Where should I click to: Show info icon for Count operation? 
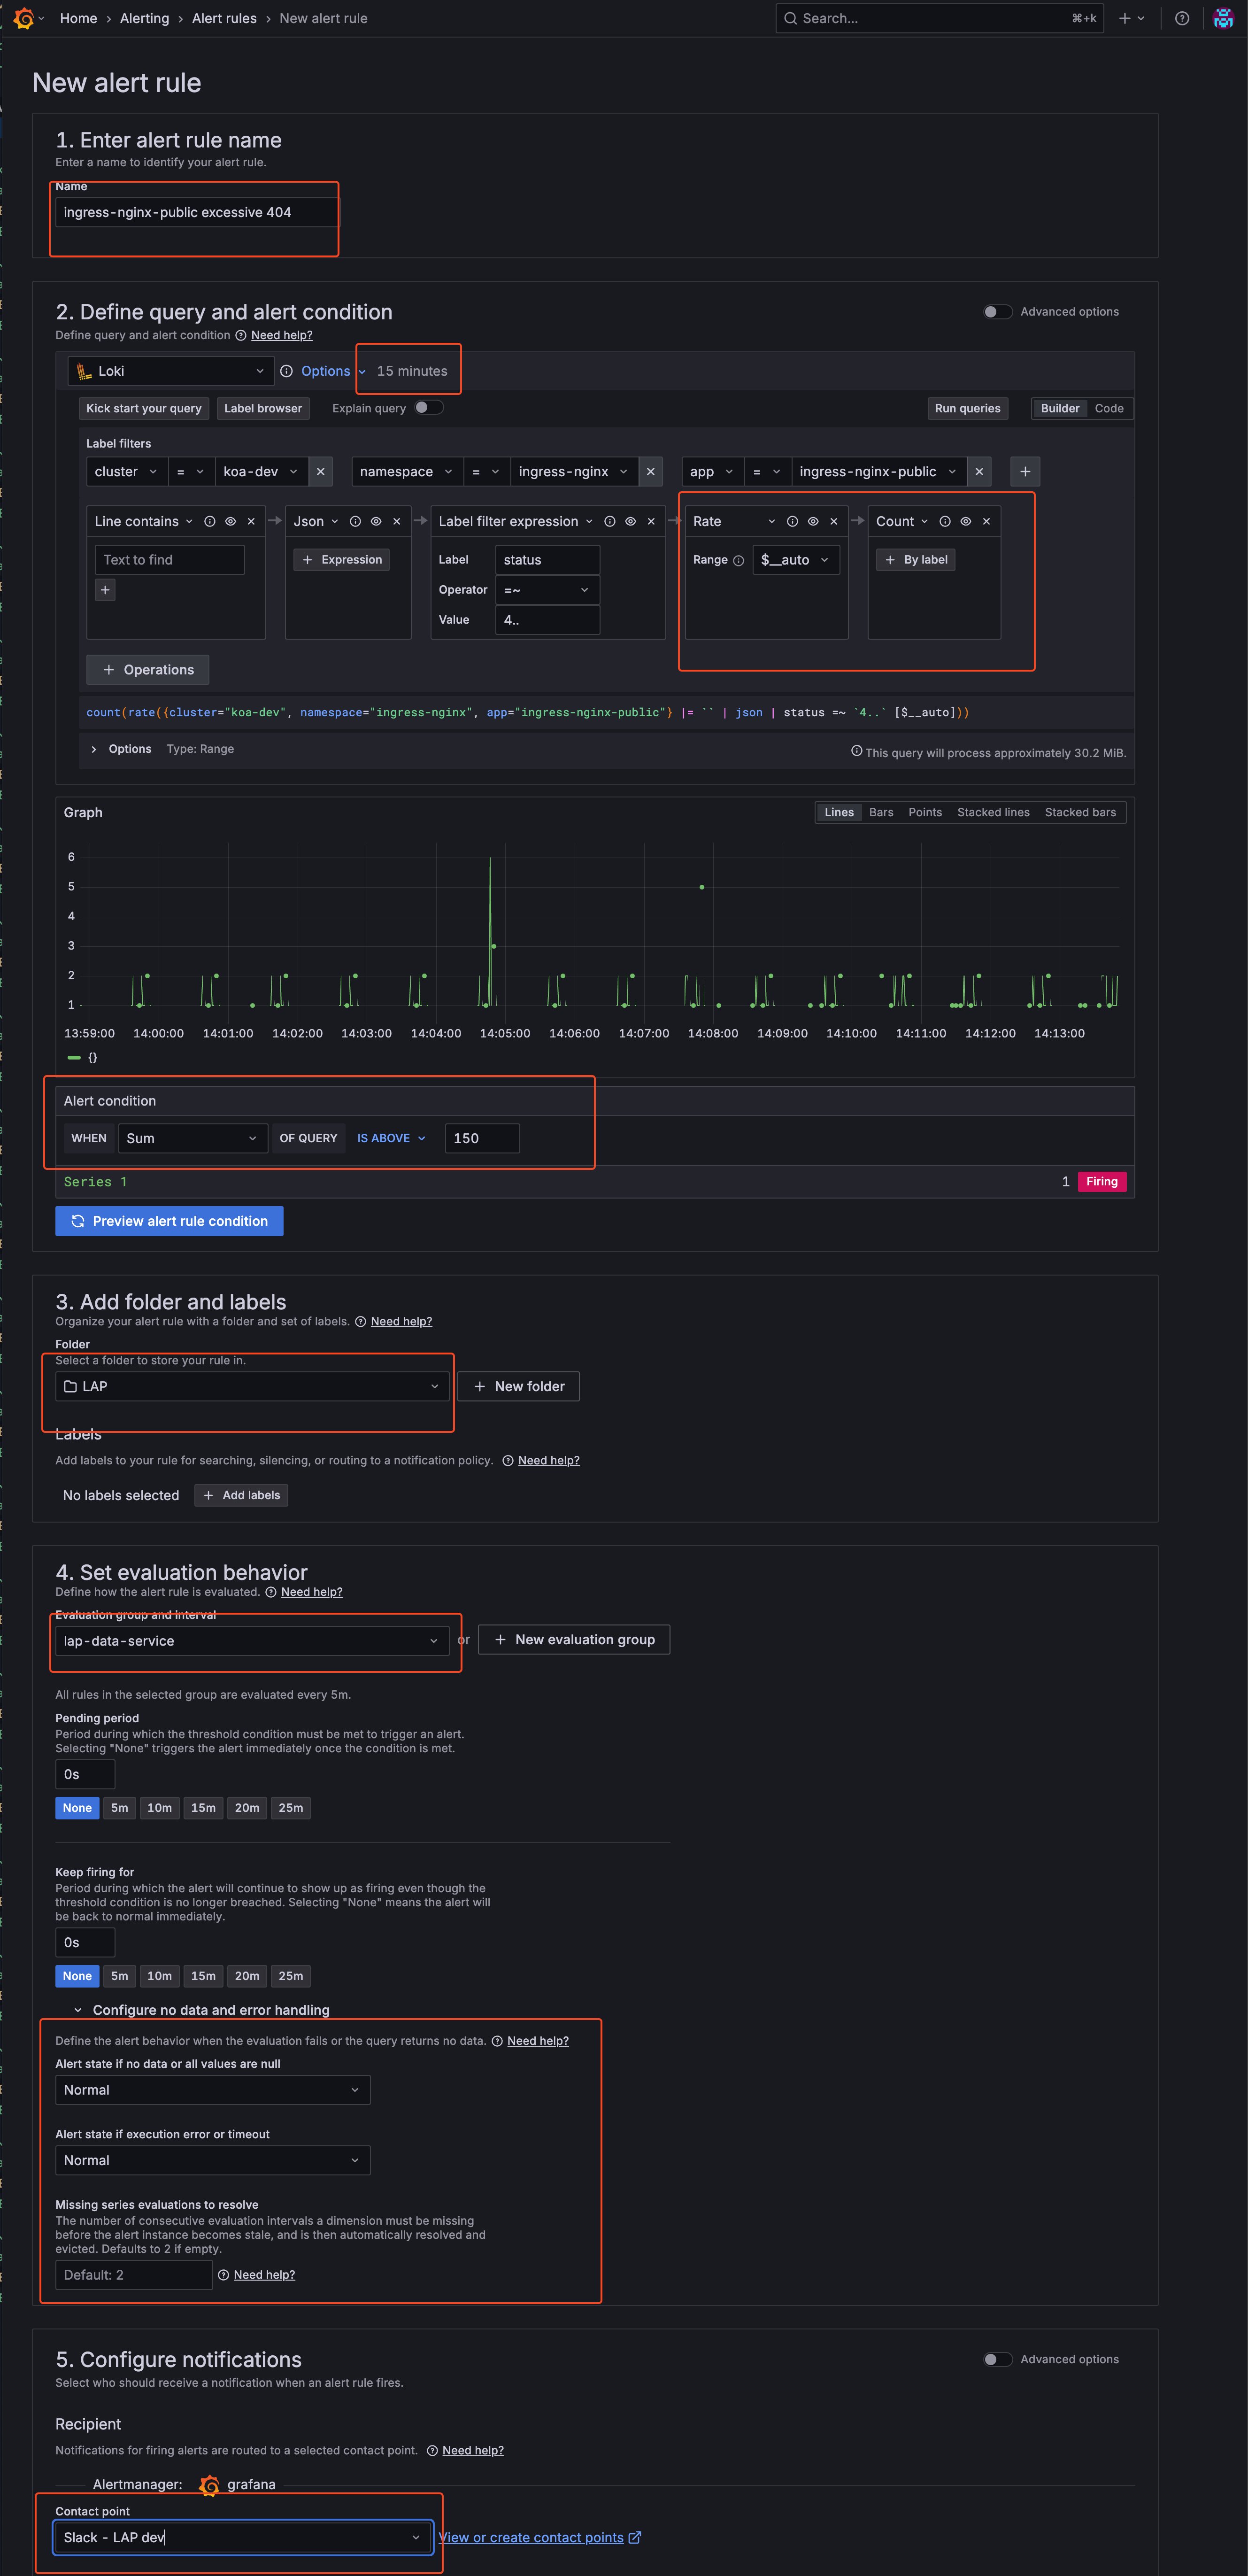(945, 521)
